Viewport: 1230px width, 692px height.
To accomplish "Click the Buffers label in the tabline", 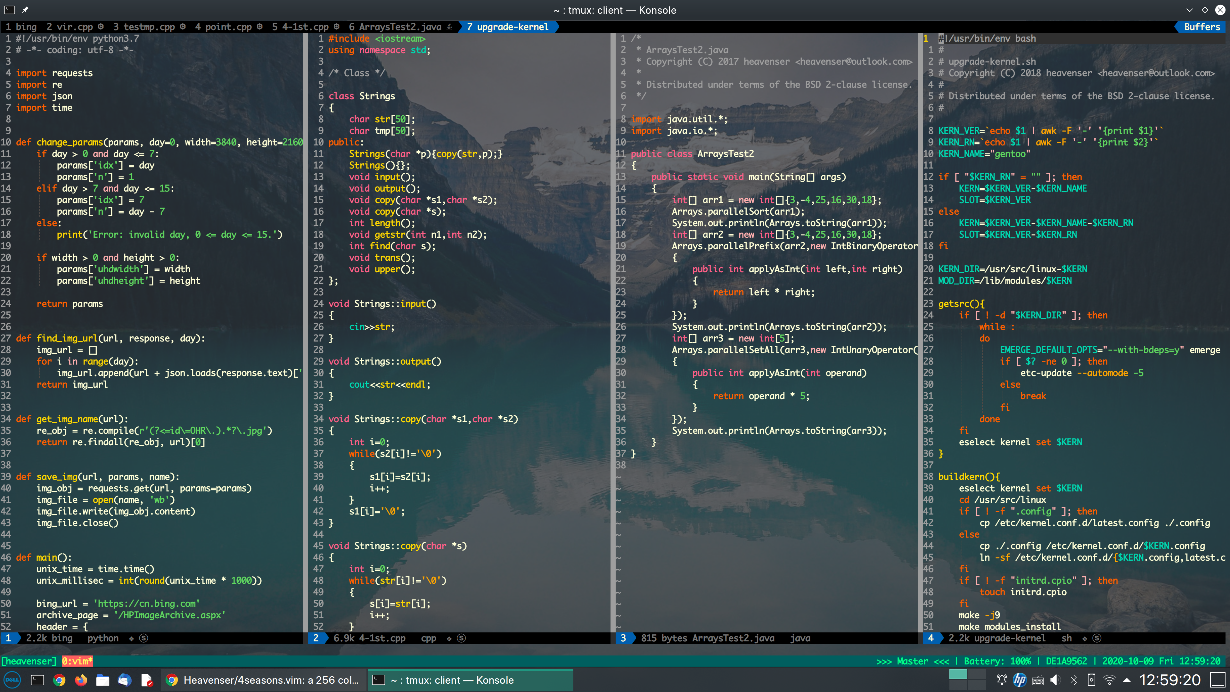I will (1202, 27).
